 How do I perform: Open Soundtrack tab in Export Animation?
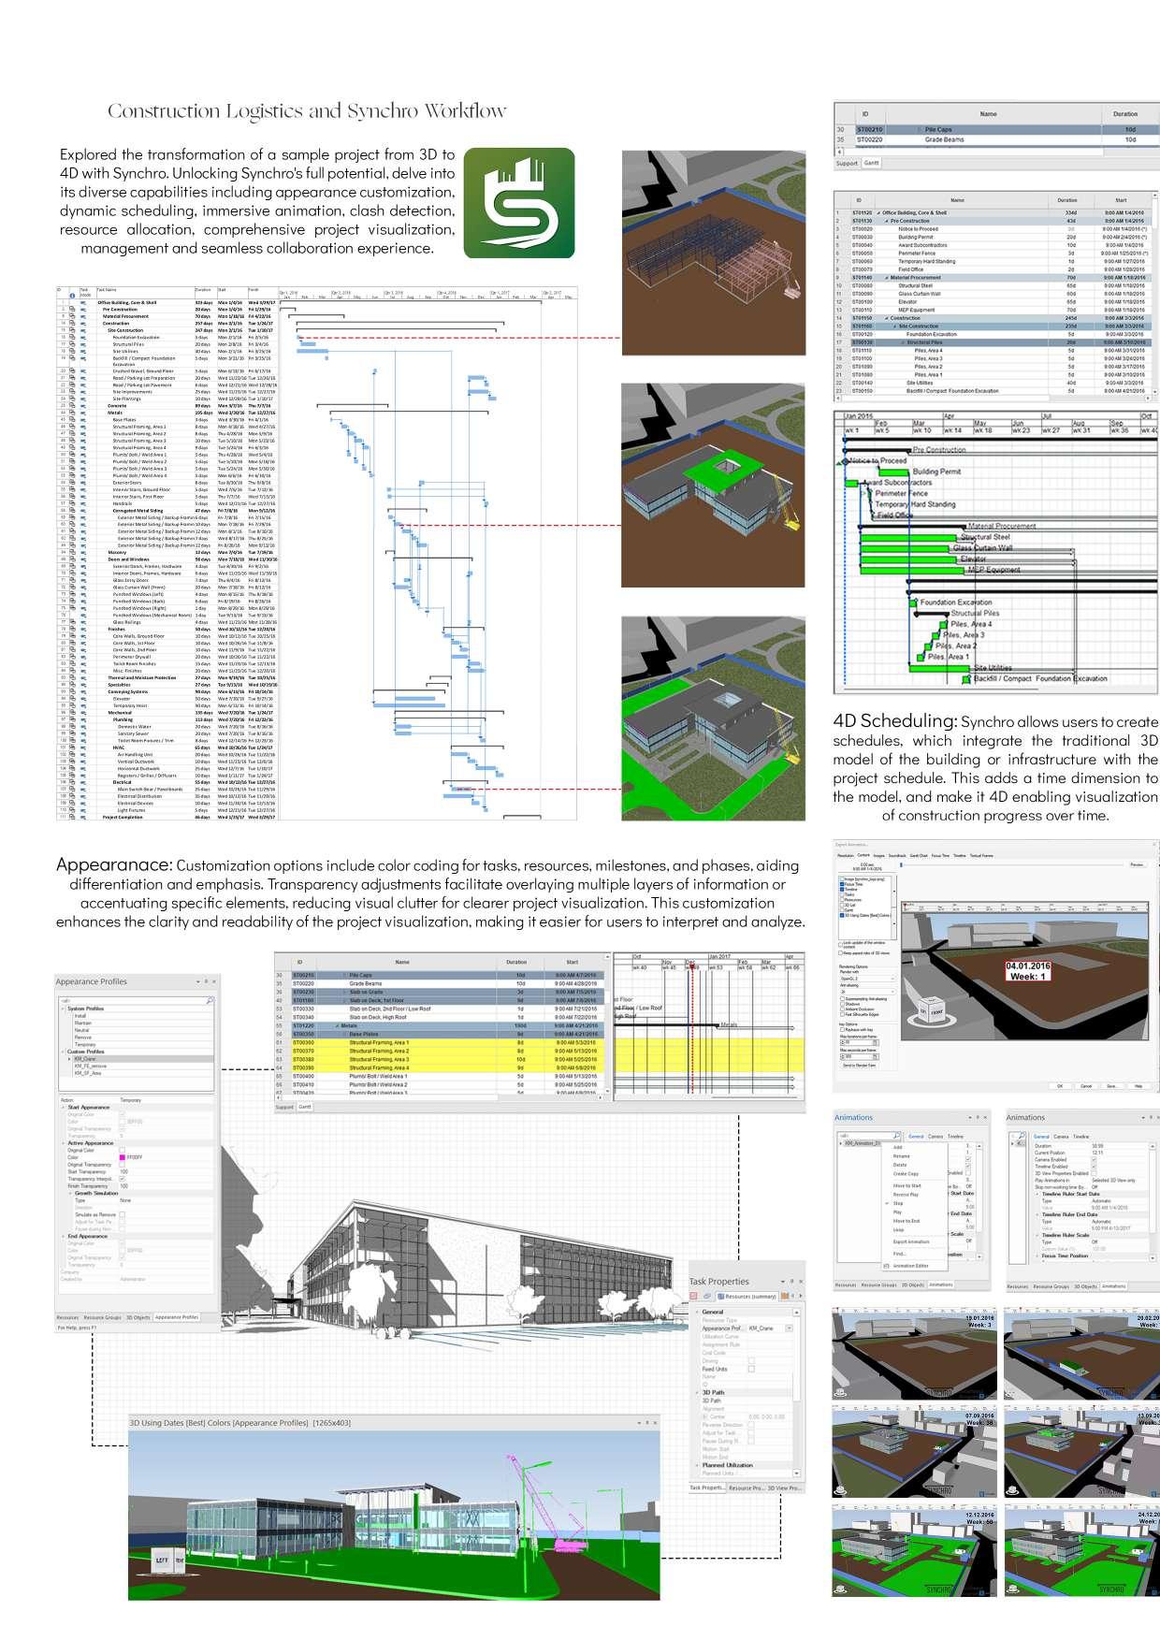click(897, 855)
